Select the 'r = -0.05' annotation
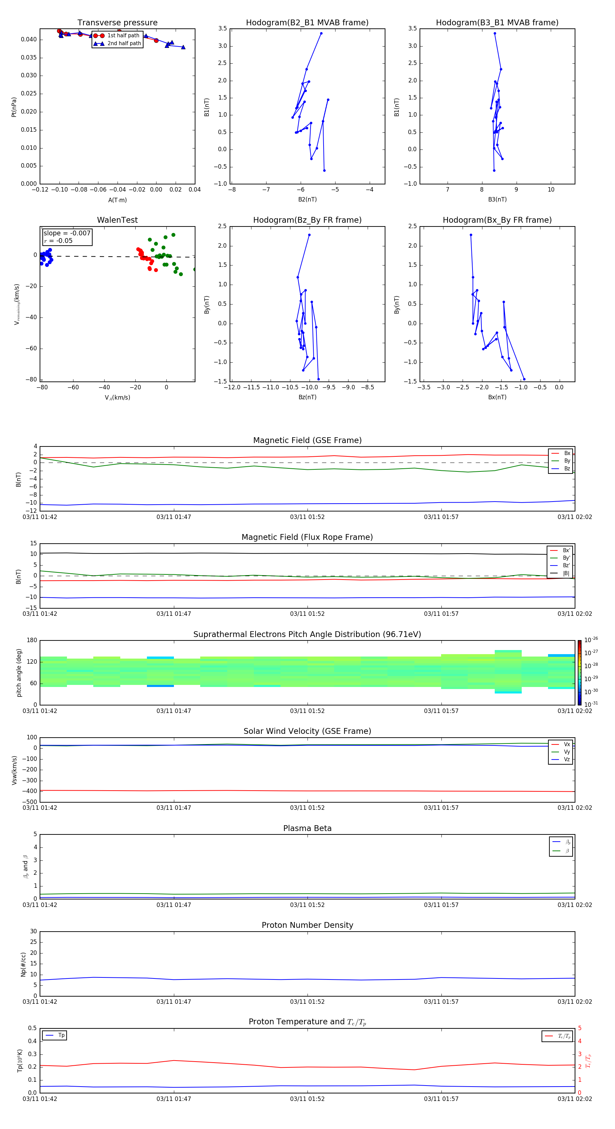 [58, 241]
